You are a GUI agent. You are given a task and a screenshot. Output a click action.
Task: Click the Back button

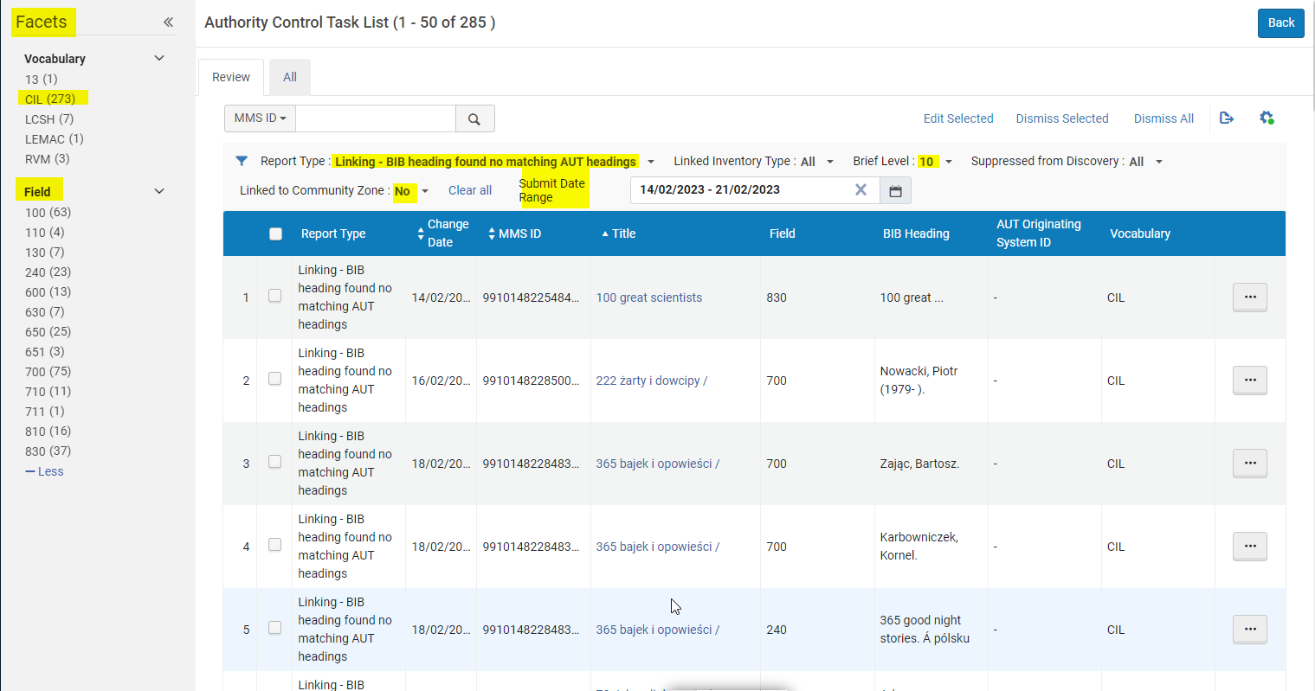tap(1281, 23)
